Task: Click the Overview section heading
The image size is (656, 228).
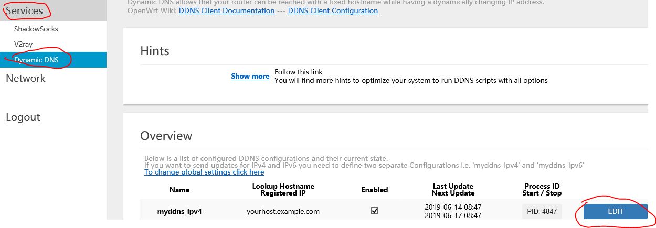Action: click(166, 136)
